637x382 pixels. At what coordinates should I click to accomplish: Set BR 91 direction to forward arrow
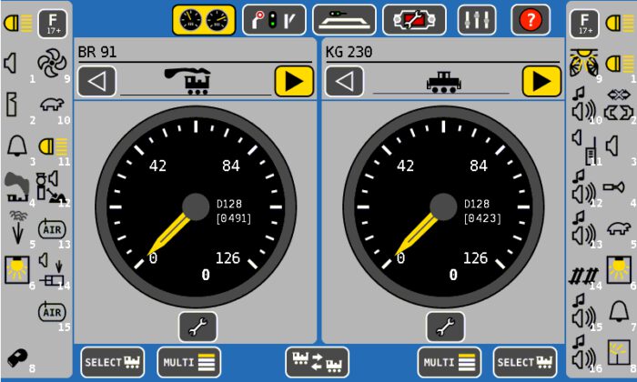pyautogui.click(x=294, y=82)
